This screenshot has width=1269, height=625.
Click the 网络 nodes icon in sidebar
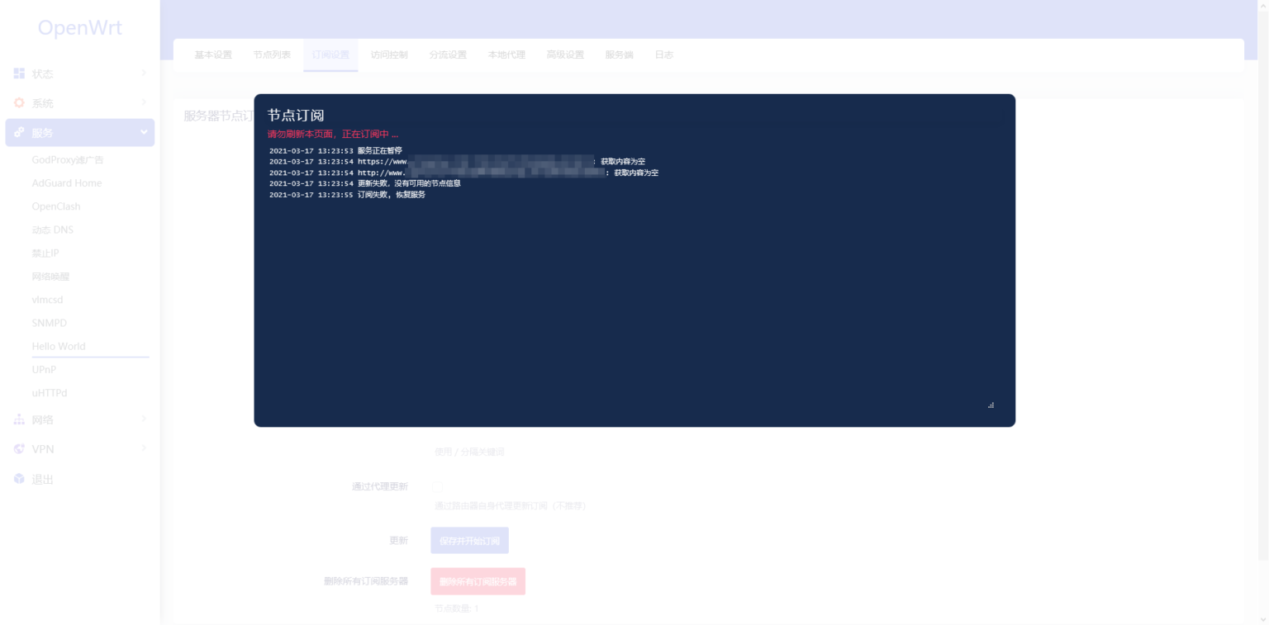click(x=18, y=419)
